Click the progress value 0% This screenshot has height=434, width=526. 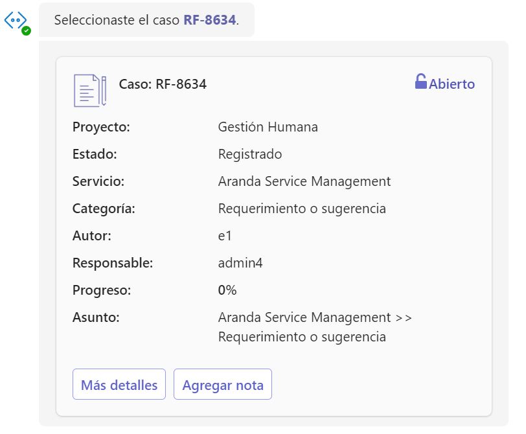[227, 290]
